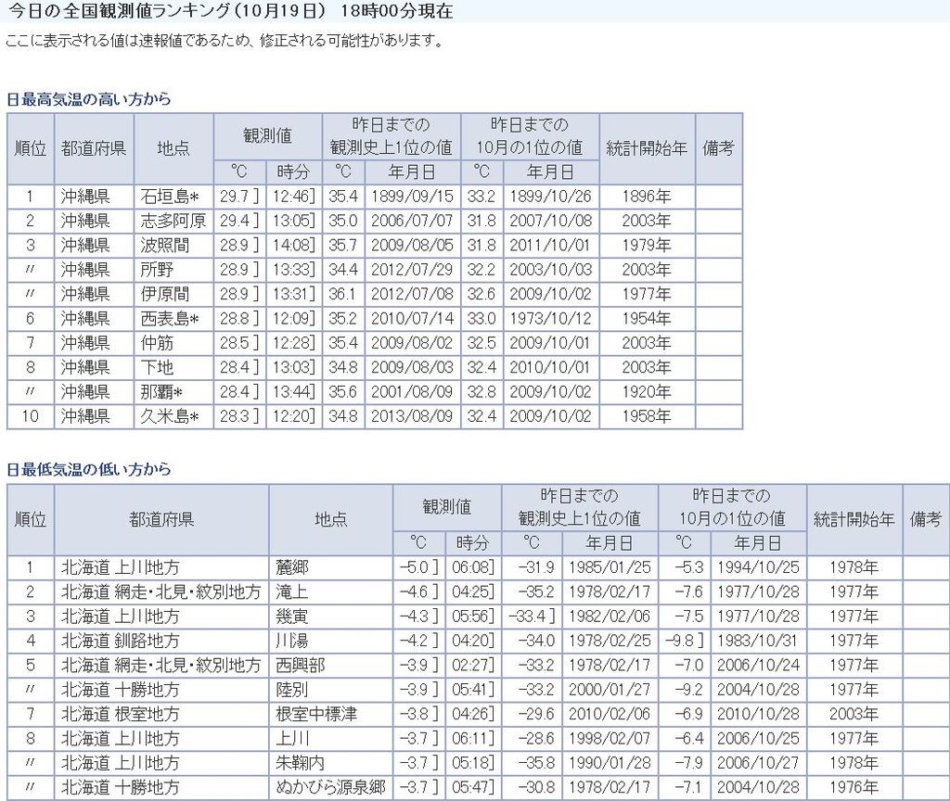Select the ぬかびら源泉郷 station name

point(329,788)
